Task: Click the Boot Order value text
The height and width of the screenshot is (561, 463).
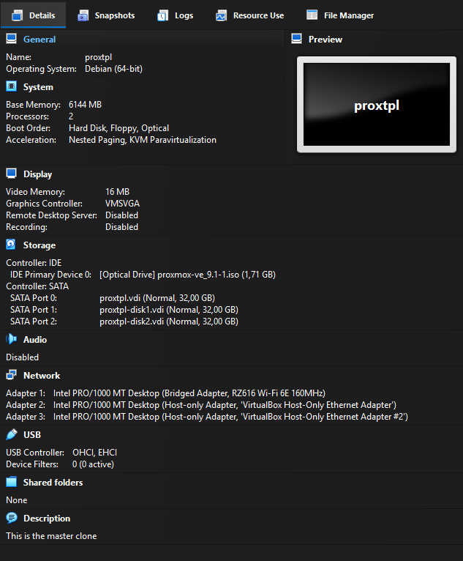Action: 119,128
